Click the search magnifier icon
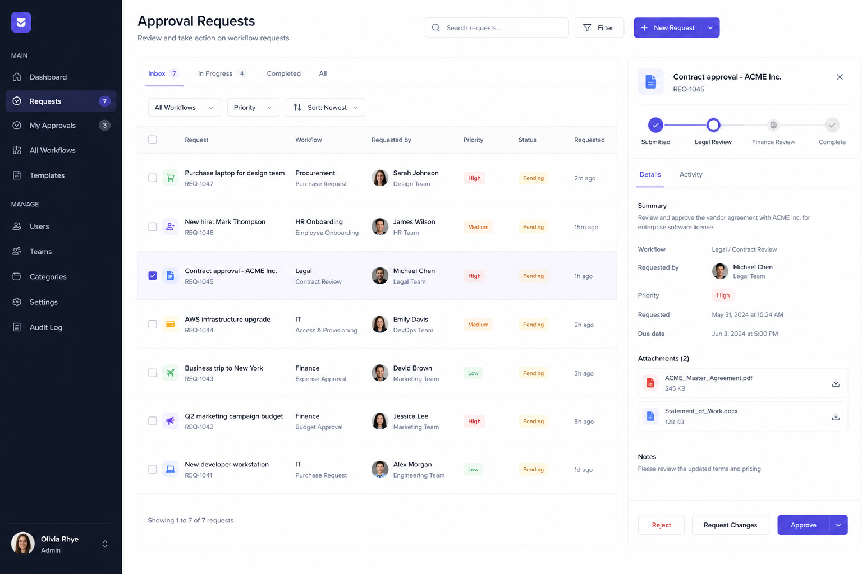The image size is (862, 574). pos(436,27)
